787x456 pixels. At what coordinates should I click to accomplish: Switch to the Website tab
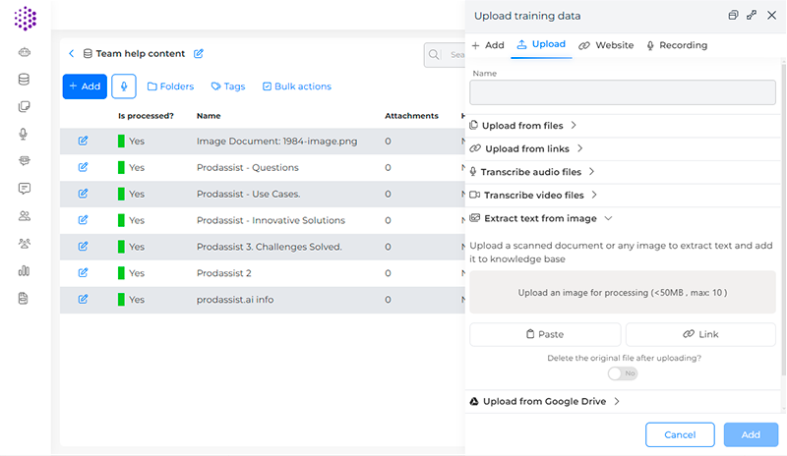point(606,45)
